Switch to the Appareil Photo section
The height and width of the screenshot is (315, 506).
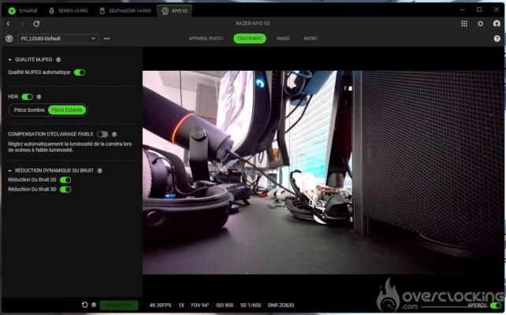click(x=206, y=39)
